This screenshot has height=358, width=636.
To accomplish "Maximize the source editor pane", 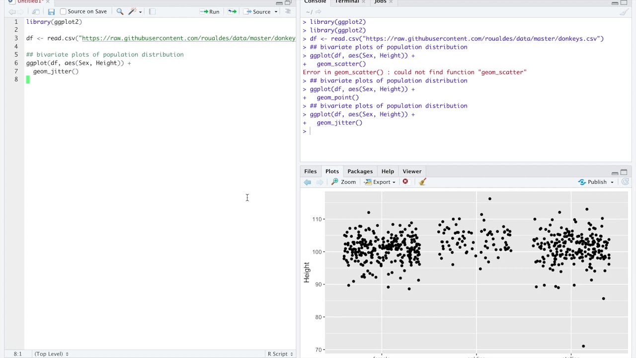I will tap(288, 2).
